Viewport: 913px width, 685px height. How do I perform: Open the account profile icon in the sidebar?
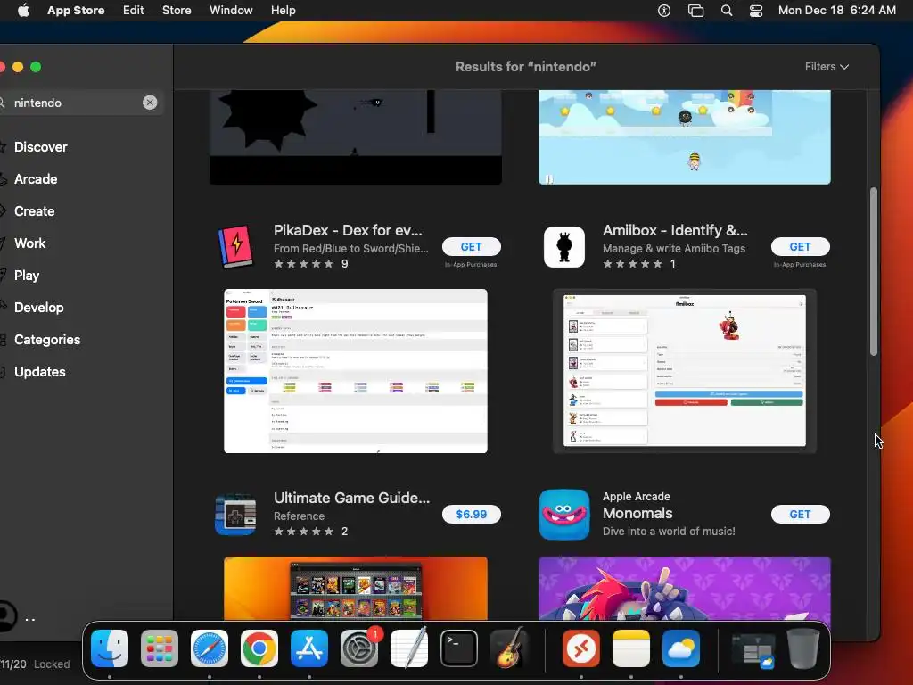coord(6,616)
